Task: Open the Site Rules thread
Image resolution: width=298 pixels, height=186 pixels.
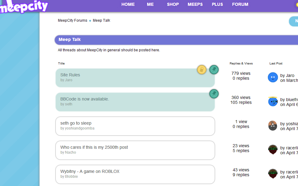Action: point(70,75)
